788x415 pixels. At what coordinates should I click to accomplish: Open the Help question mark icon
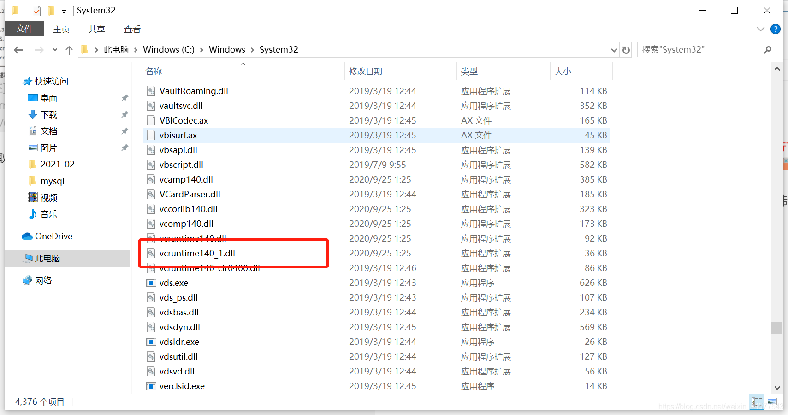(776, 29)
